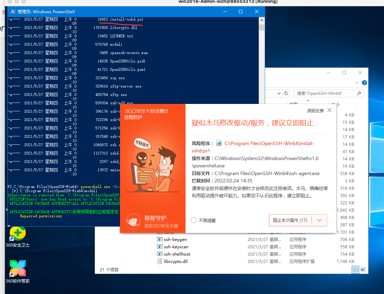Viewport: 384px width, 294px height.
Task: Click the ssh-keygen file icon
Action: [x=160, y=239]
